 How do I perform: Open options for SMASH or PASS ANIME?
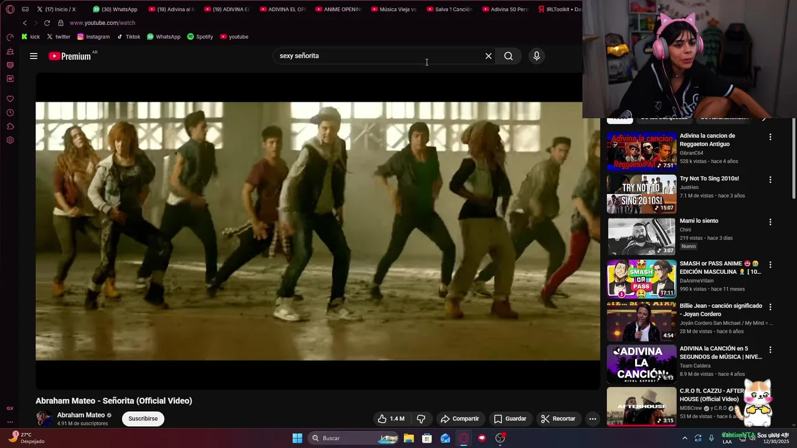[770, 265]
